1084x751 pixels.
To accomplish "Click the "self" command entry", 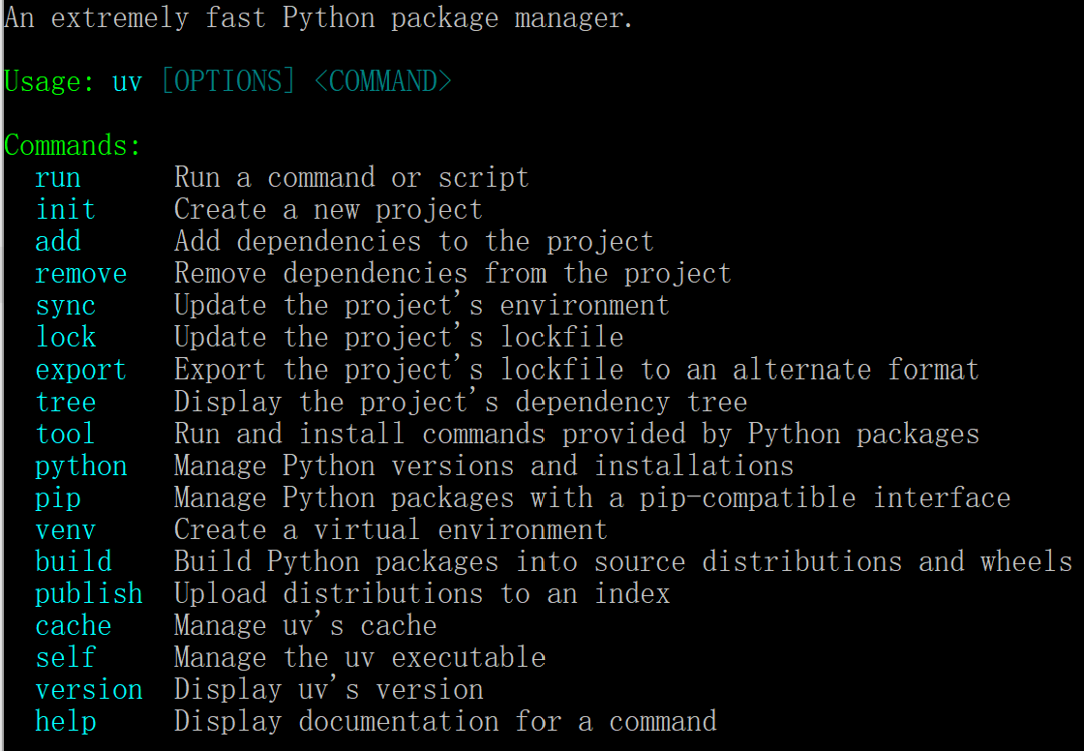I will pyautogui.click(x=66, y=658).
